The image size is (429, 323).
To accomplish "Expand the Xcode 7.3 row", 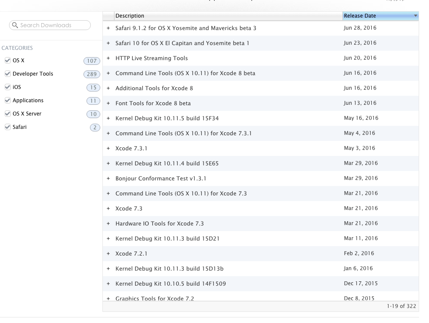I will tap(108, 208).
